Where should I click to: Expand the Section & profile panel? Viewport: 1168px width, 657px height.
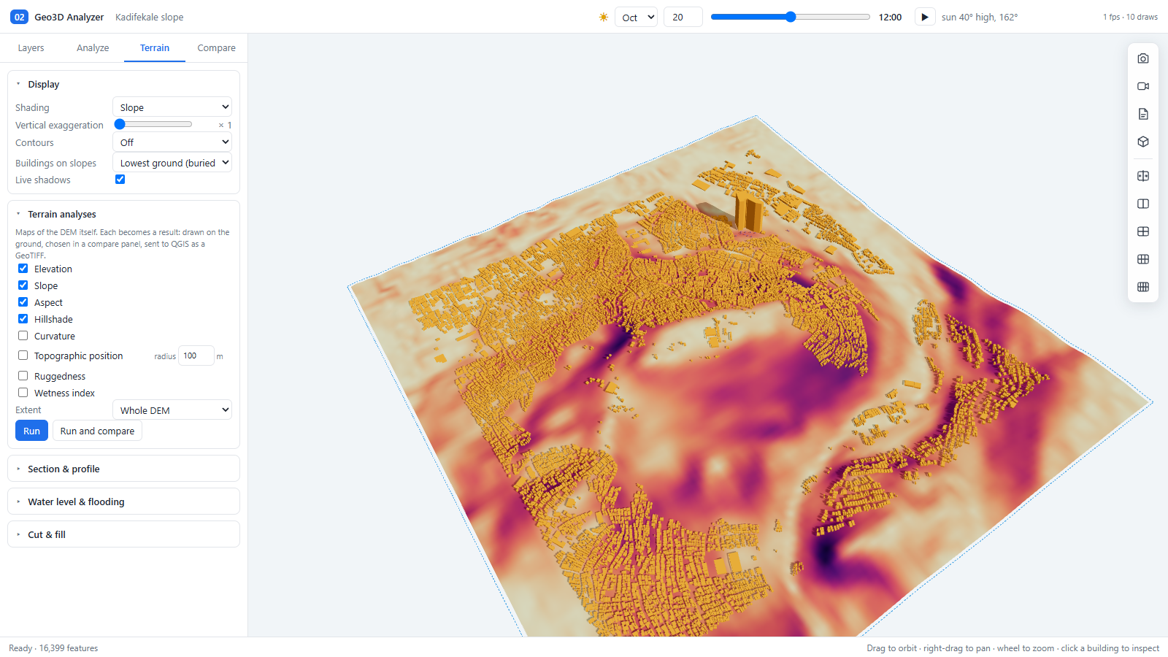pos(123,469)
